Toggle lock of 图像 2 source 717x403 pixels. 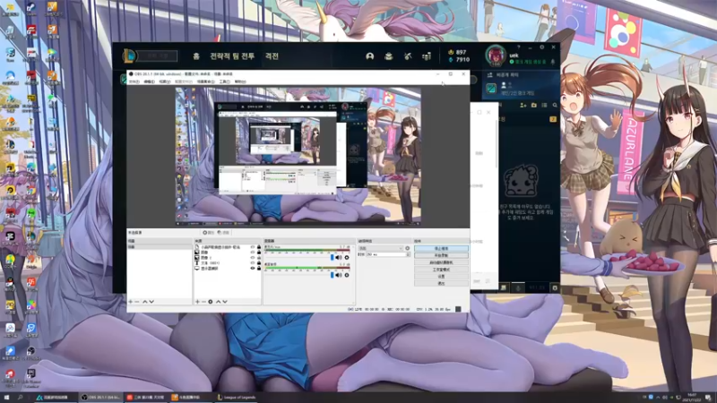click(x=259, y=257)
